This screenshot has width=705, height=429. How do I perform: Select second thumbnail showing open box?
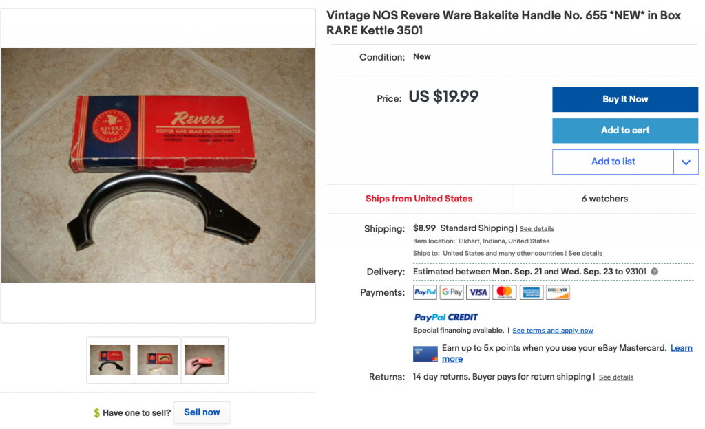(x=158, y=360)
